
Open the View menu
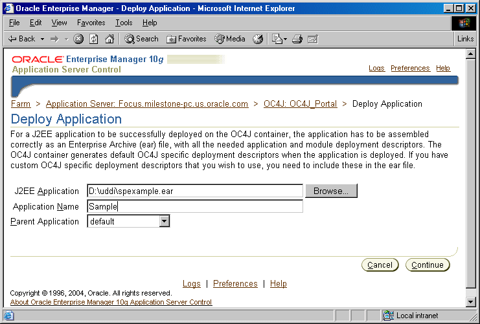point(59,23)
